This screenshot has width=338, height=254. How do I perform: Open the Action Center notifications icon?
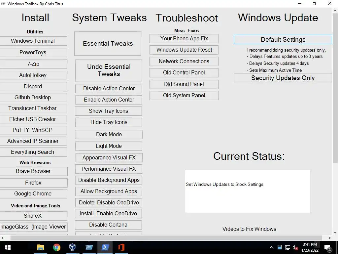328,247
